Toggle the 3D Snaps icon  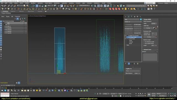click(x=65, y=6)
